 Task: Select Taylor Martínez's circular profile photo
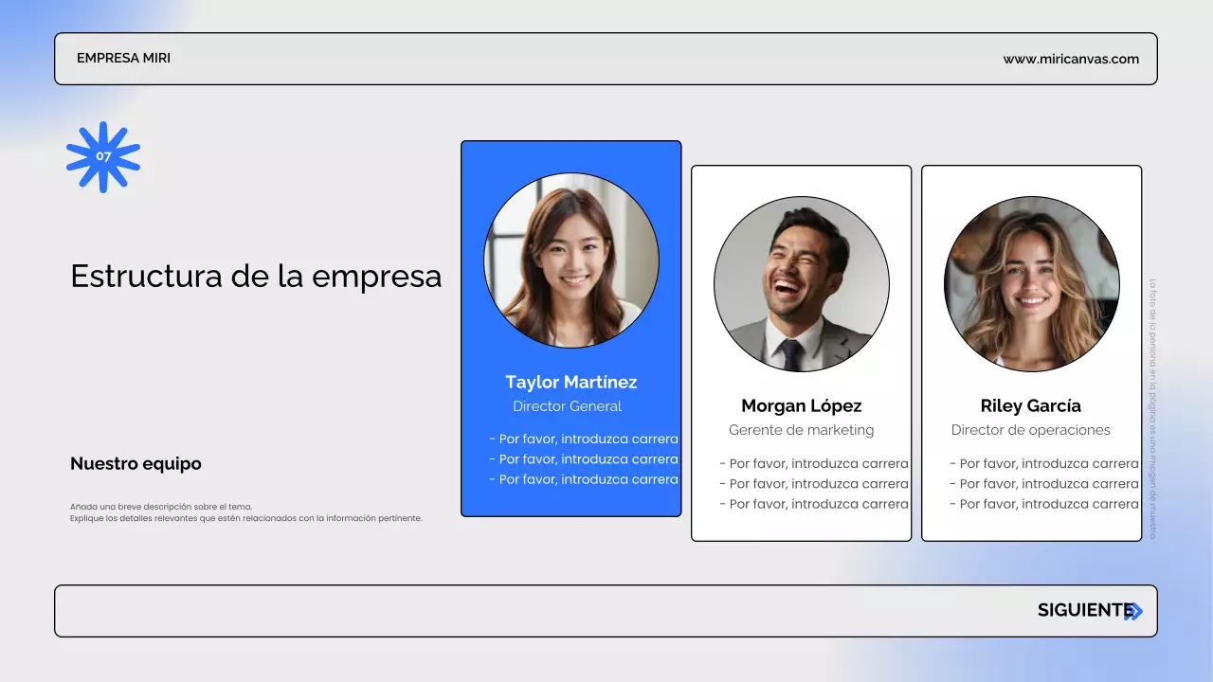pos(571,260)
